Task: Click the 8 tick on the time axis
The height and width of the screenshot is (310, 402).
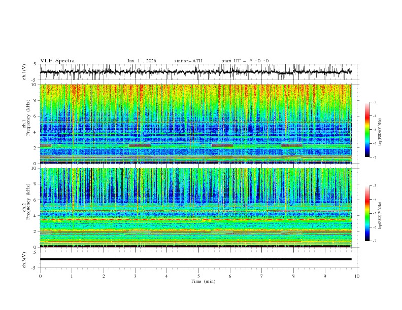Action: point(293,276)
